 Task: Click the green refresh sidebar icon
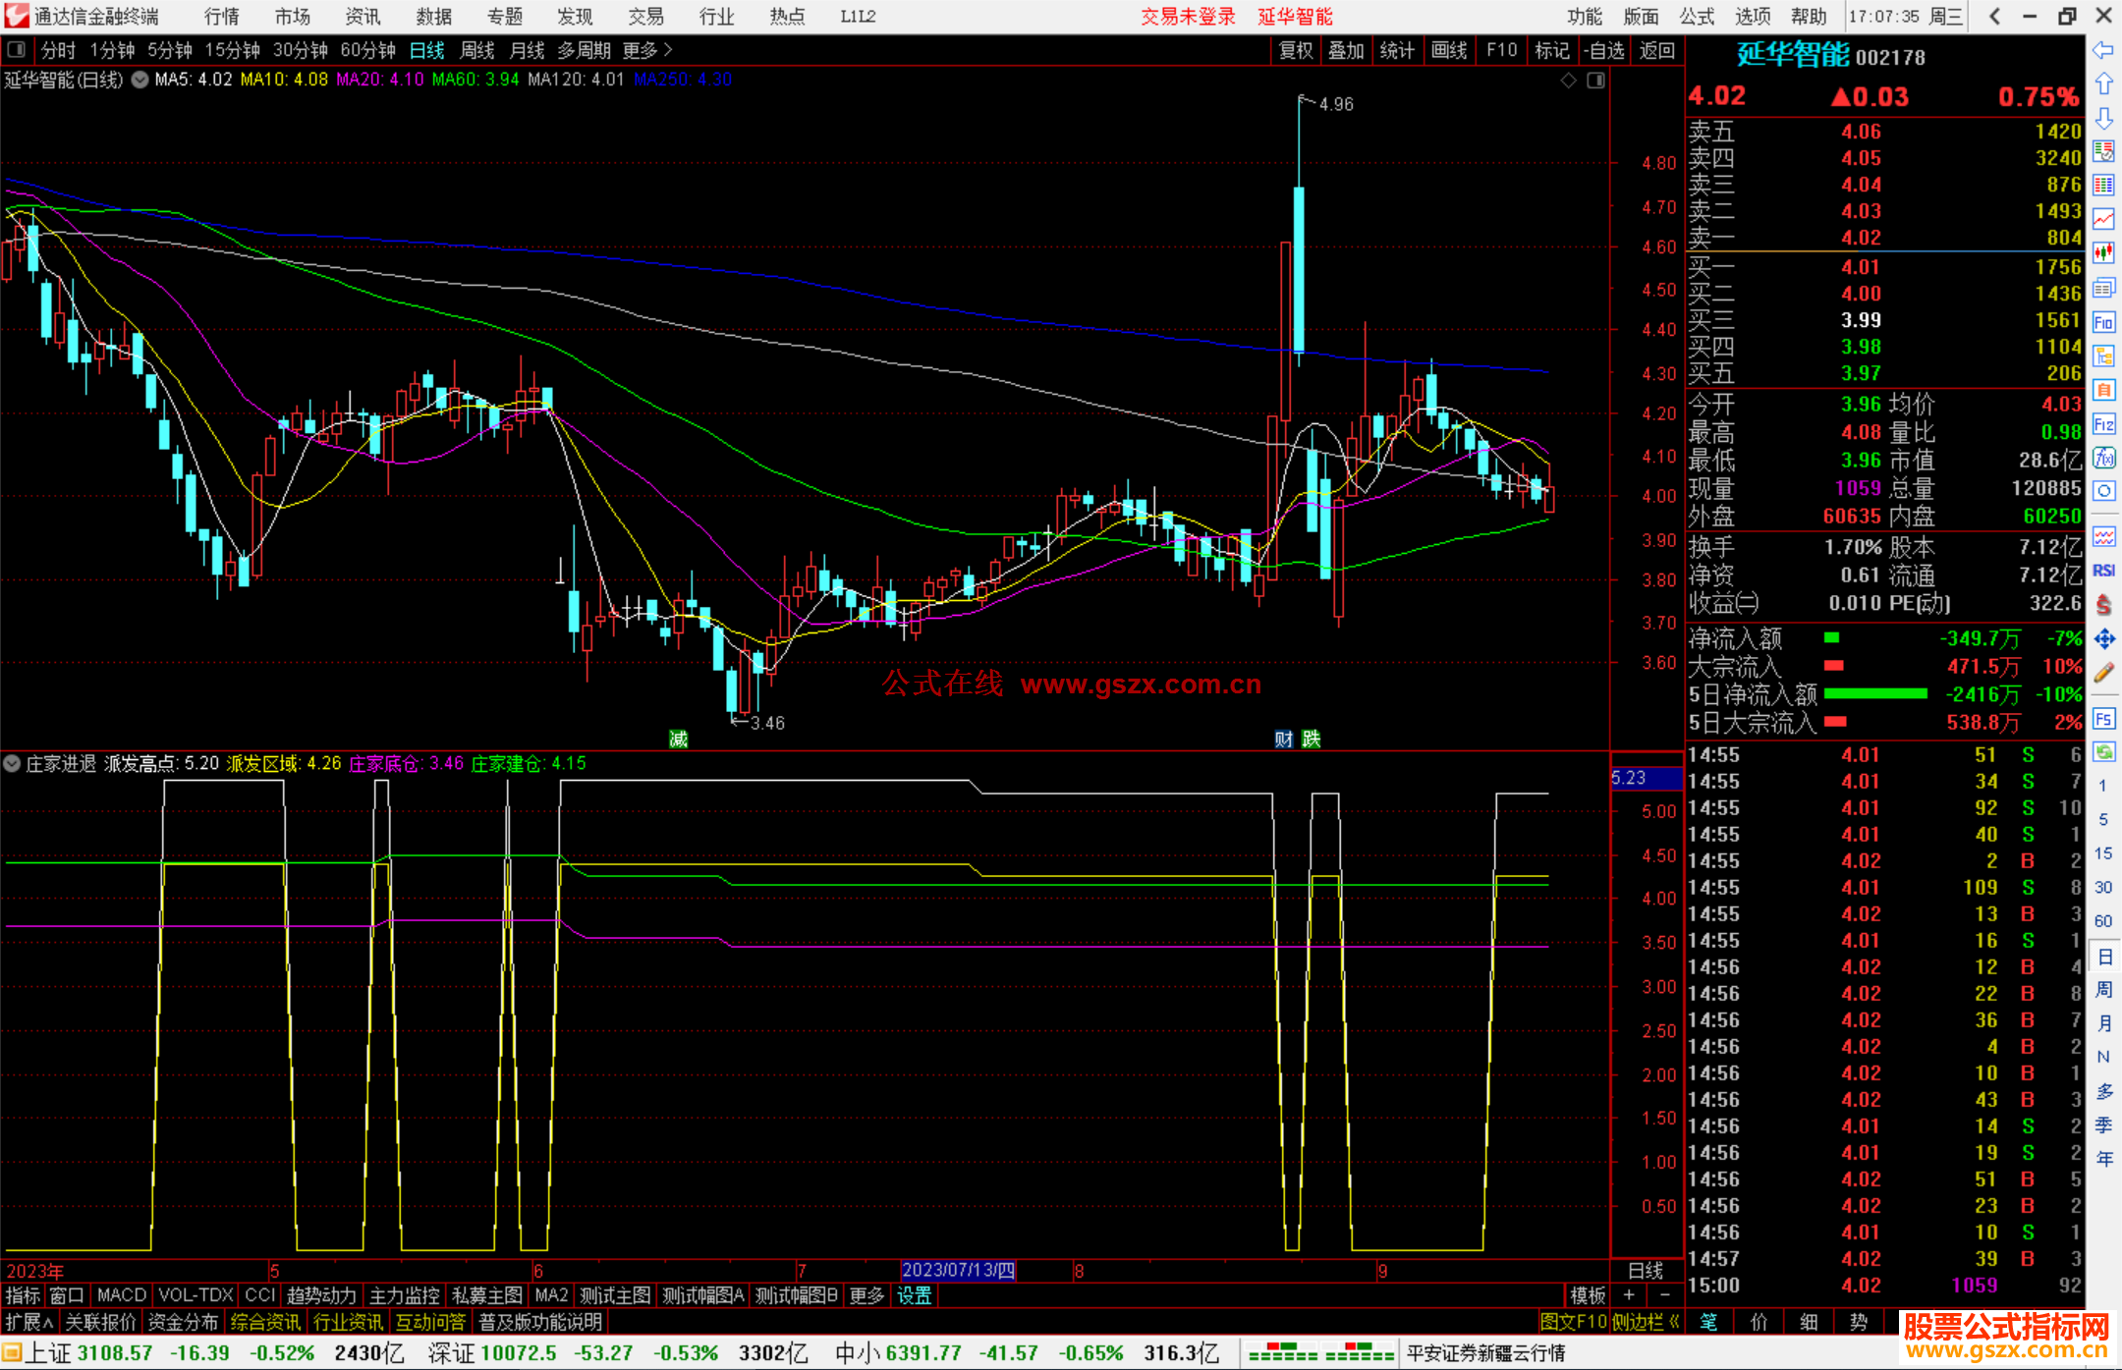[2103, 752]
